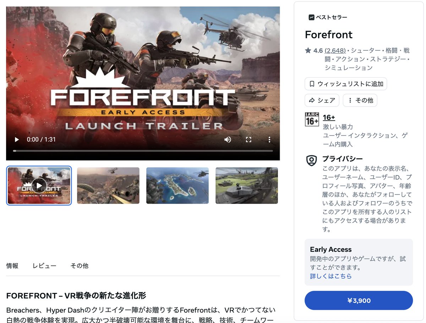426x323 pixels.
Task: Open the 2,648 ratings link
Action: 335,51
